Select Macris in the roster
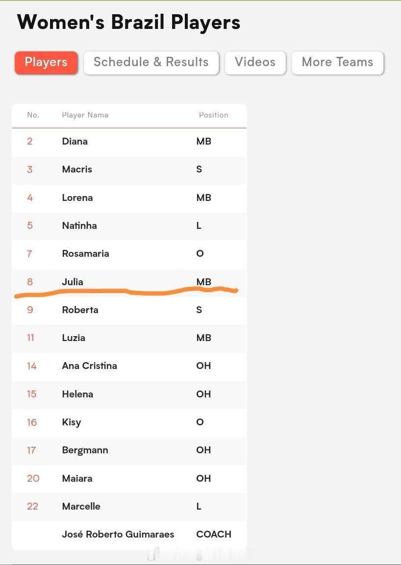 77,170
